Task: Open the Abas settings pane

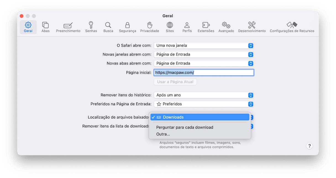Action: pos(45,27)
